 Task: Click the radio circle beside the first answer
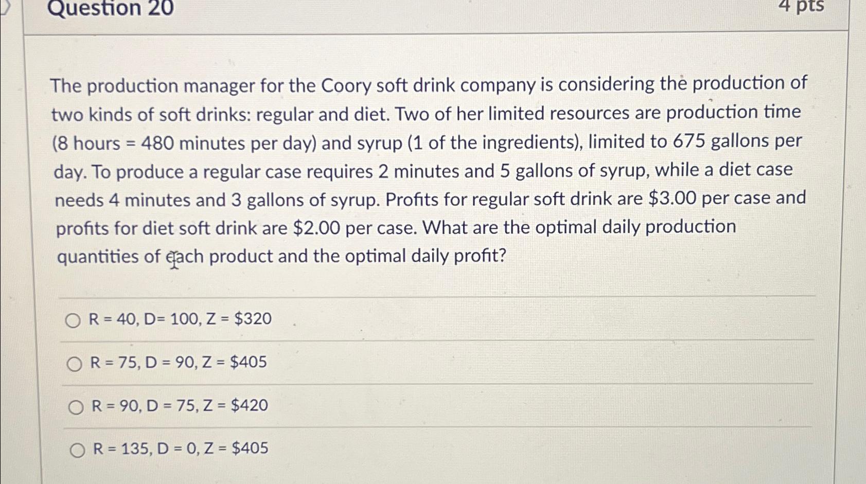(74, 319)
